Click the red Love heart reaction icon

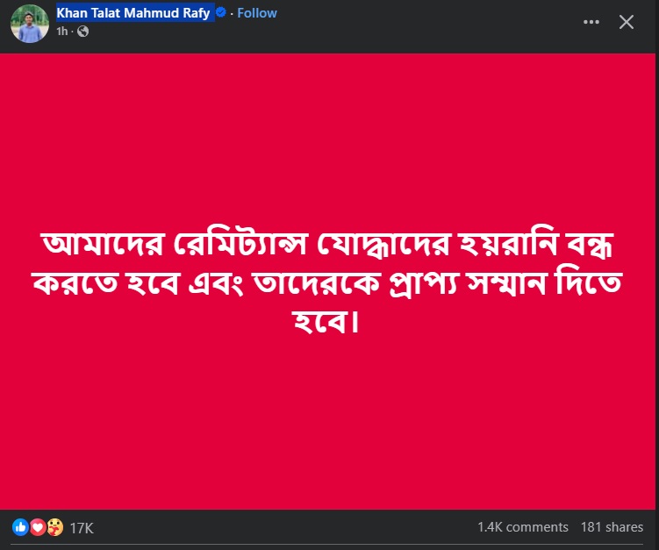[x=38, y=527]
